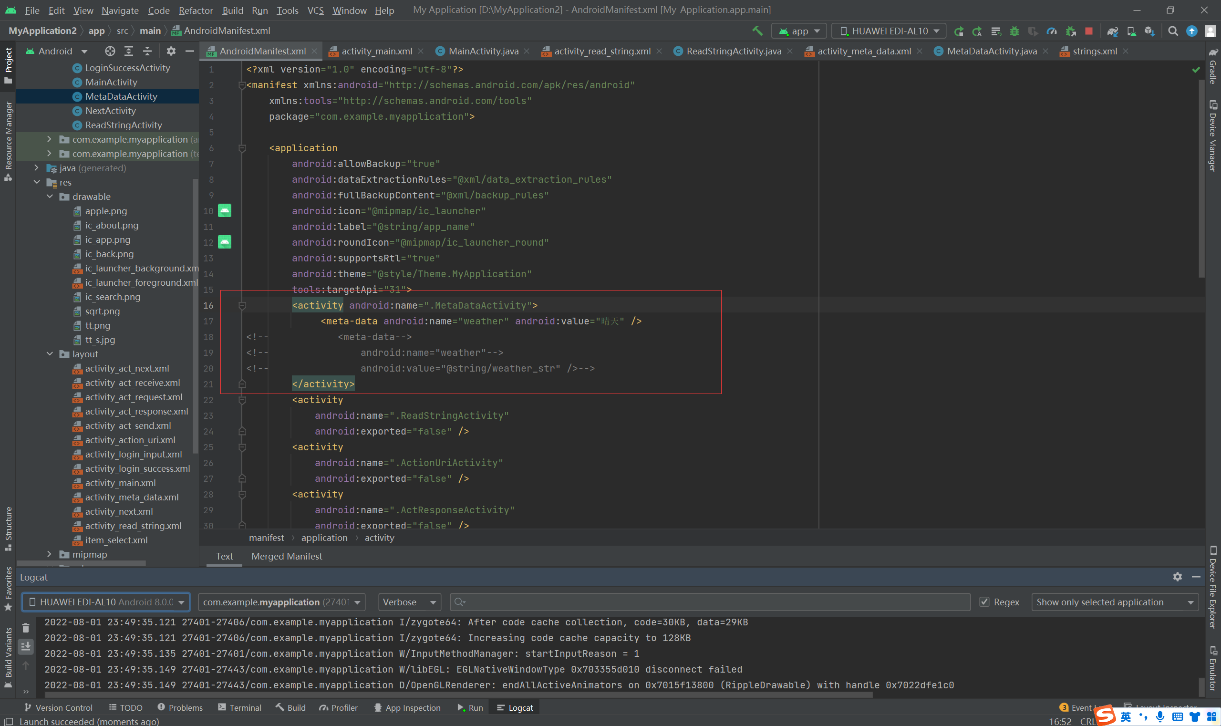
Task: Open the Terminal tool window
Action: tap(240, 707)
